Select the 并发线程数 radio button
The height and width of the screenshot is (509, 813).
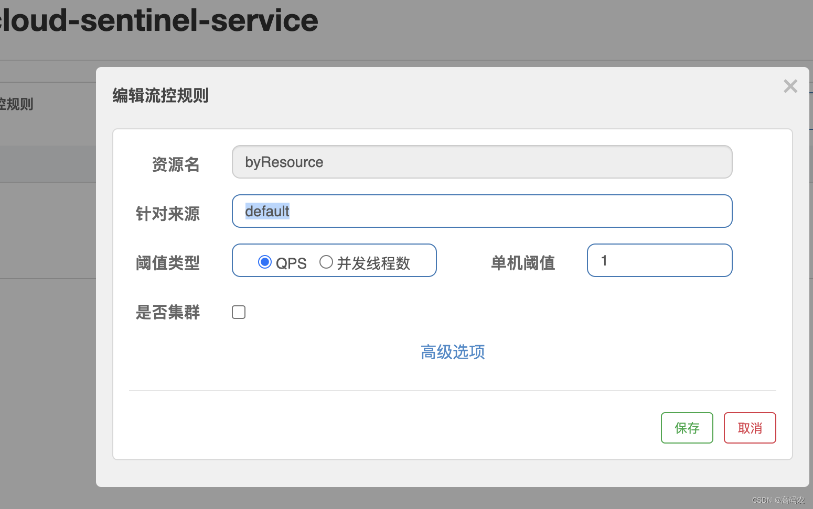(x=326, y=262)
